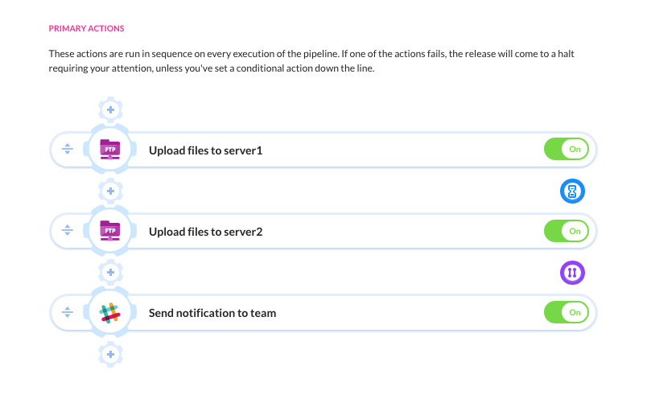Open Upload files to server1 action
Screen dimensions: 647x395
pyautogui.click(x=205, y=150)
